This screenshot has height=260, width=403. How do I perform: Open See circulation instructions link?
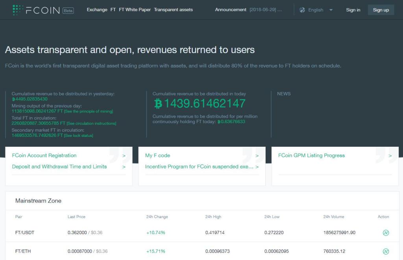pyautogui.click(x=91, y=124)
